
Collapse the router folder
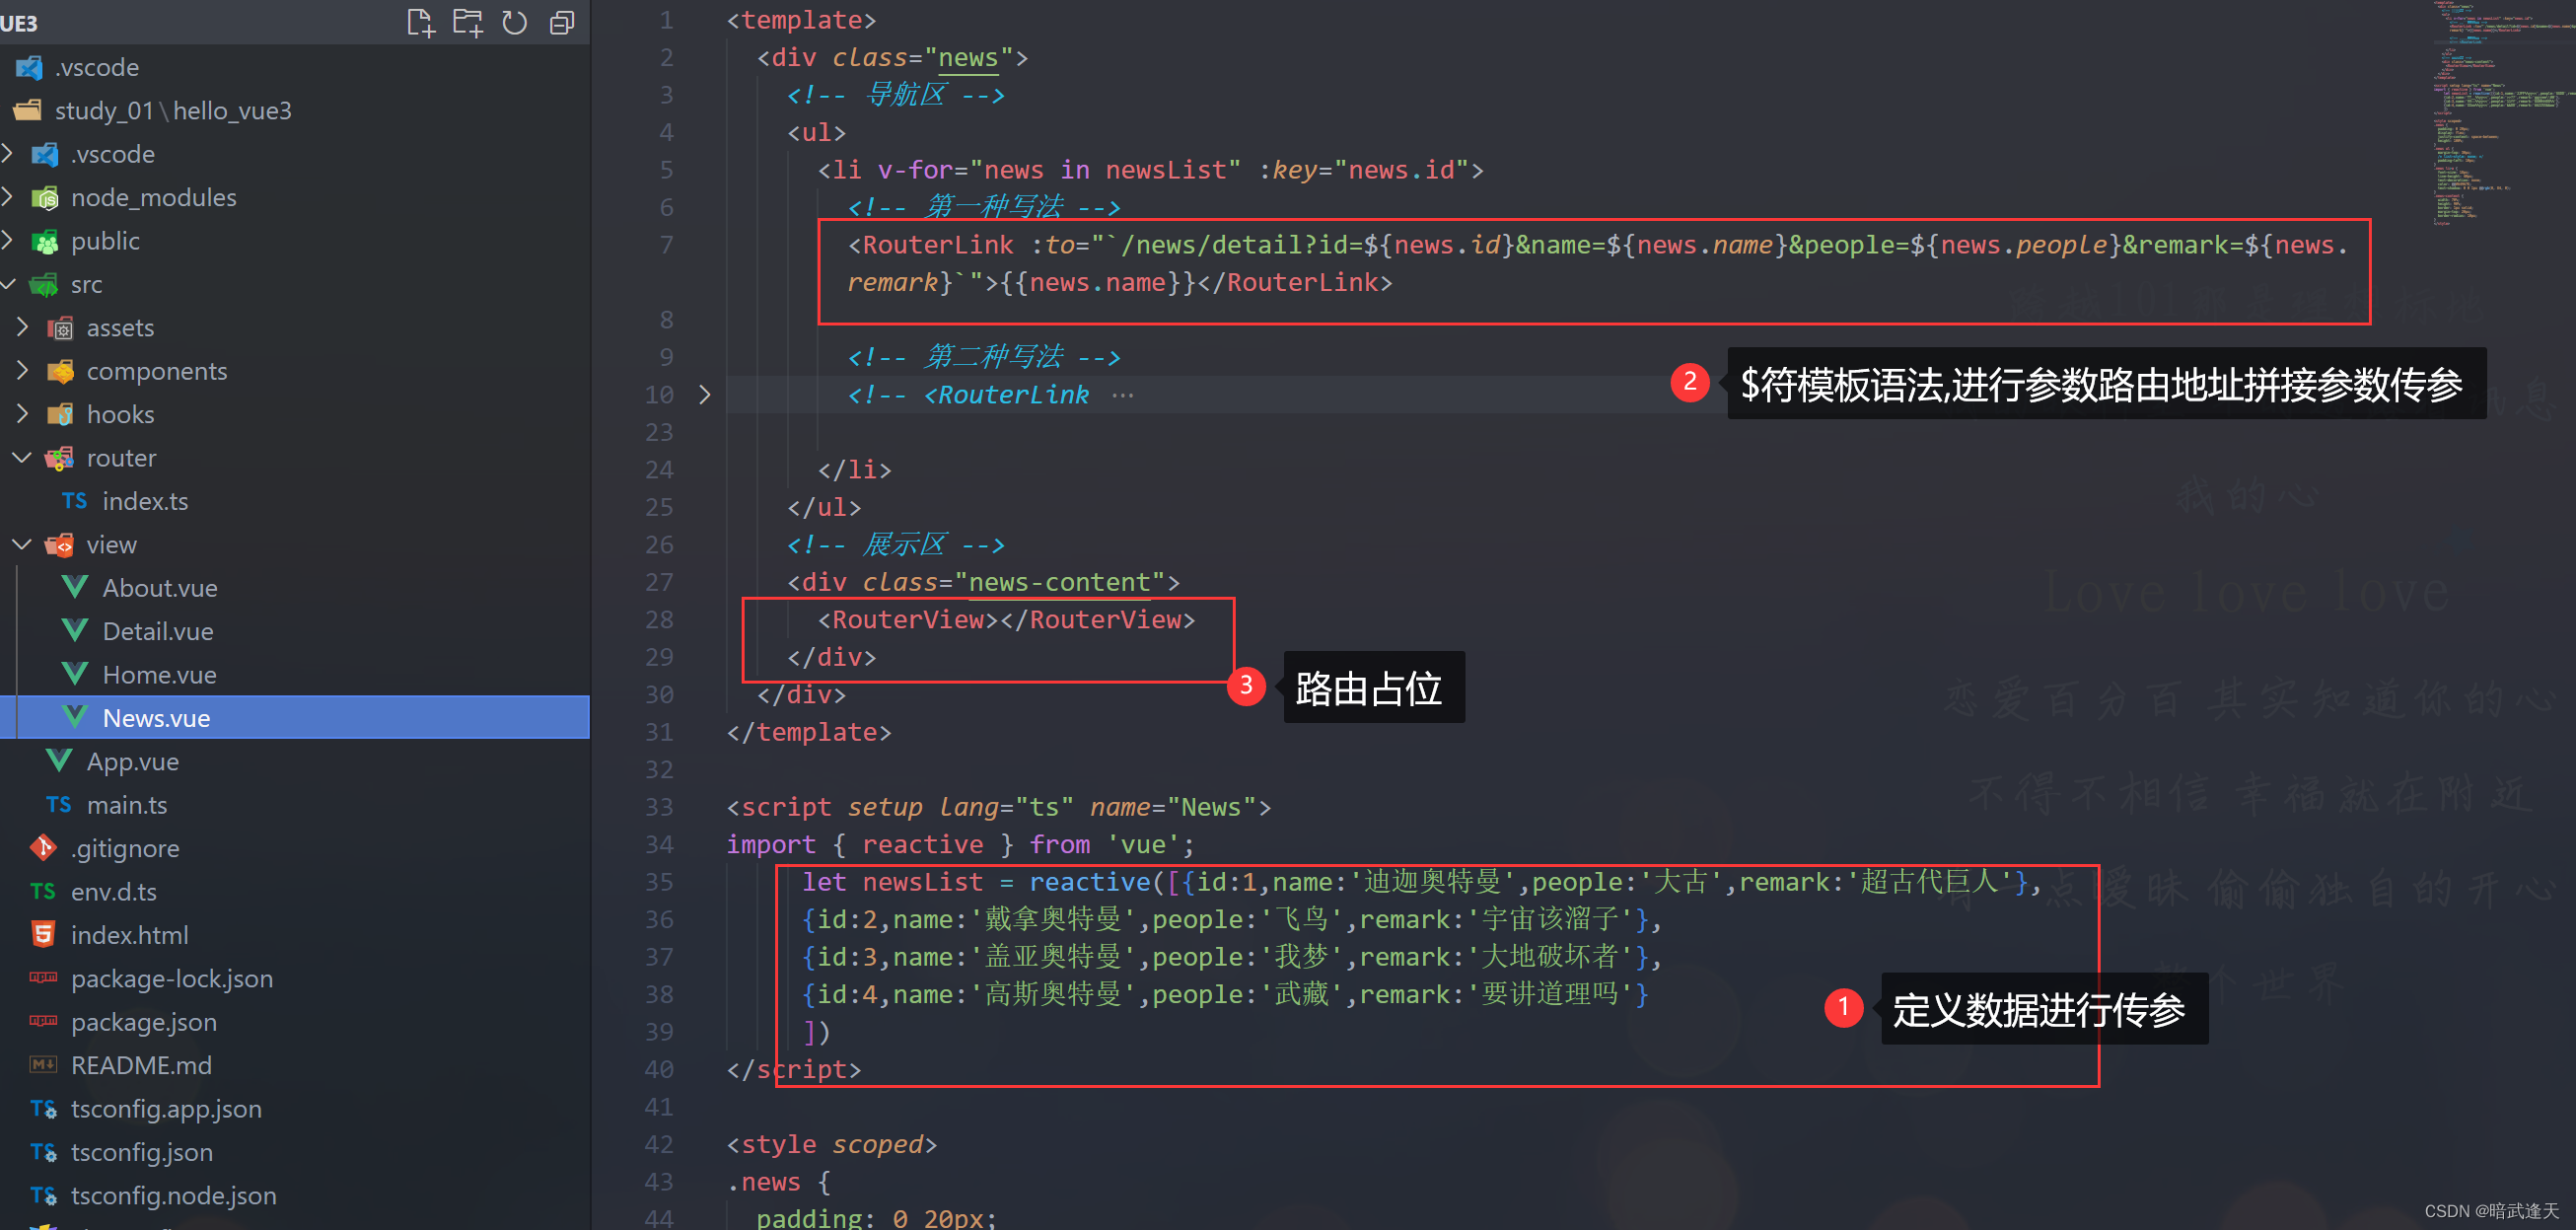click(x=22, y=458)
